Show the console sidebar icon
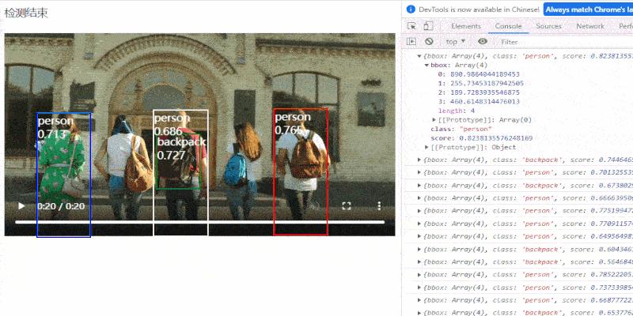633x316 pixels. 411,42
